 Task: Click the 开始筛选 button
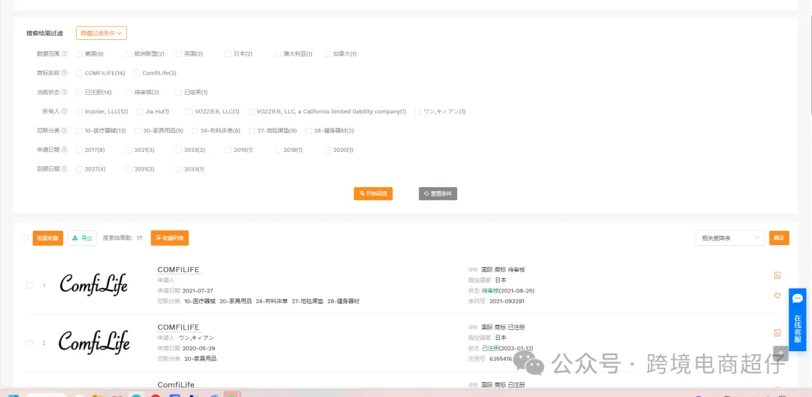coord(373,193)
